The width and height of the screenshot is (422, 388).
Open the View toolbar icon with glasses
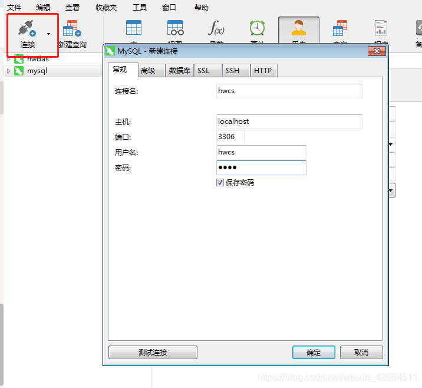175,28
